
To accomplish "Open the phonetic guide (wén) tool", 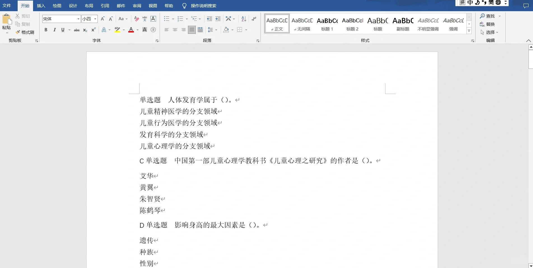I will pyautogui.click(x=145, y=19).
